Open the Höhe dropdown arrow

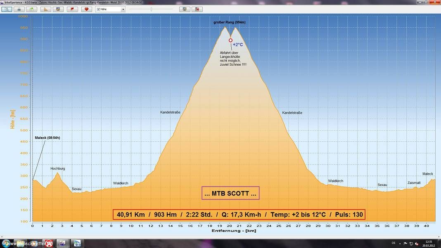click(123, 9)
